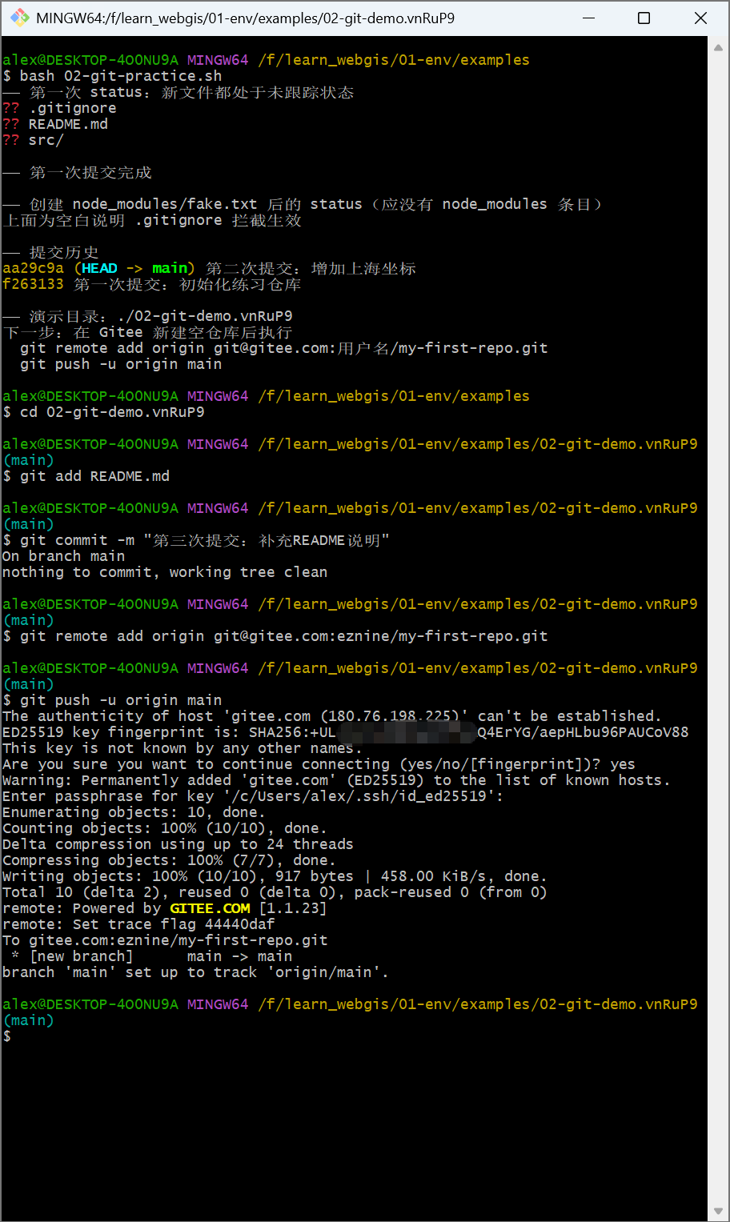
Task: Click the scrollbar down arrow
Action: 718,1211
